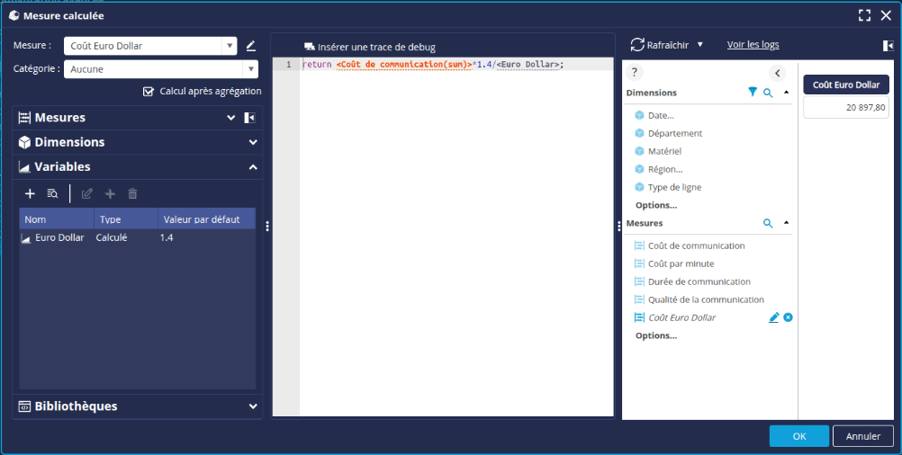Expand the Bibliothèques section
This screenshot has width=902, height=455.
[x=253, y=406]
